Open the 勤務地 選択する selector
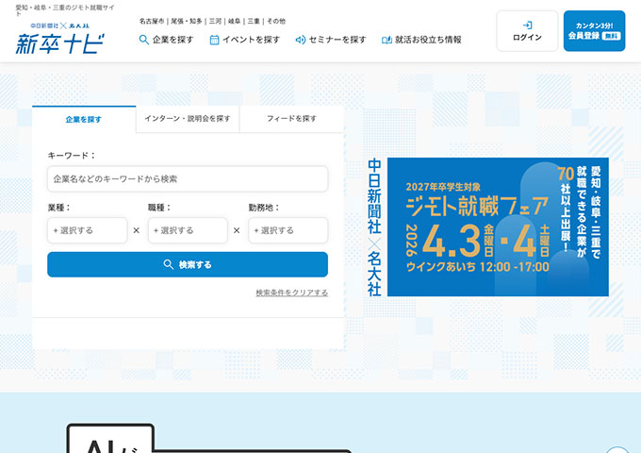The image size is (641, 453). (x=288, y=230)
